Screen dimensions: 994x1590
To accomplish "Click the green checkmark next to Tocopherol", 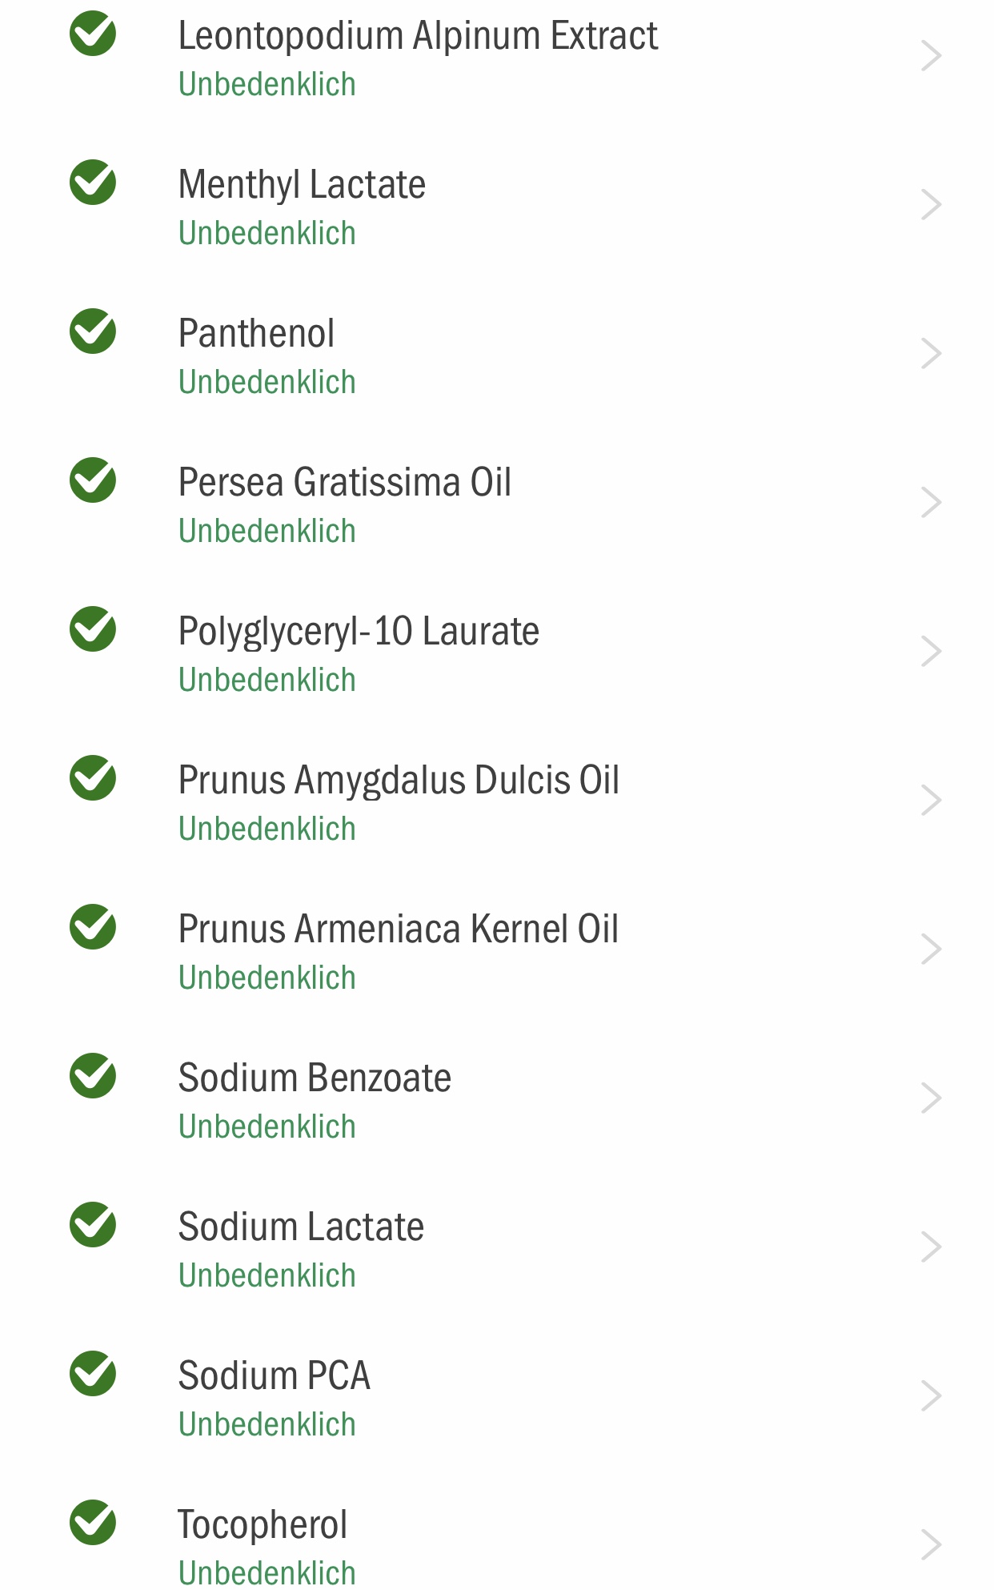I will [93, 1523].
